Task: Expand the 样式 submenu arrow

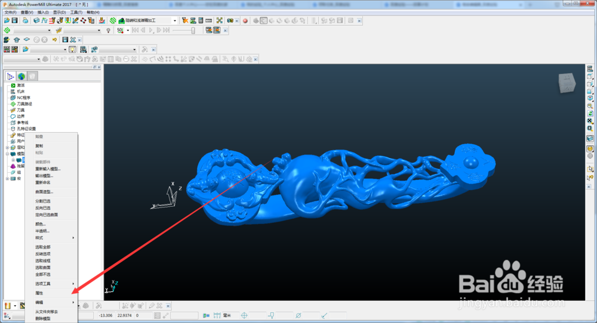Action: (73, 238)
